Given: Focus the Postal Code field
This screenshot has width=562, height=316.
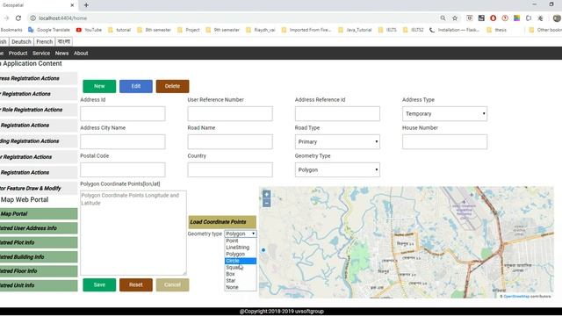Looking at the screenshot, I should click(123, 169).
